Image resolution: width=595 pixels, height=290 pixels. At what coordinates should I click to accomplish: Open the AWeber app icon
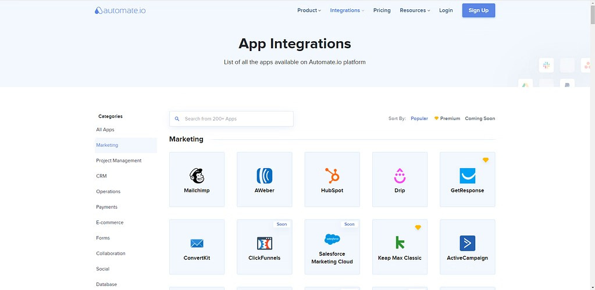coord(264,176)
